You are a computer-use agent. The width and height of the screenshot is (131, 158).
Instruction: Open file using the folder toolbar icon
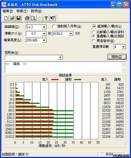(12, 18)
